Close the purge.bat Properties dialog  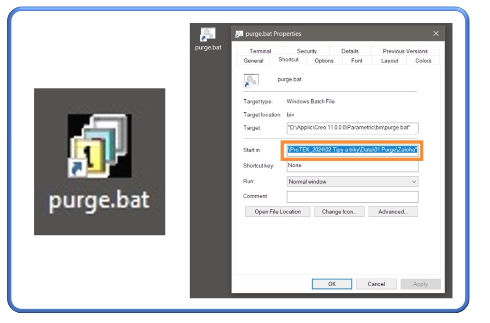pos(436,34)
